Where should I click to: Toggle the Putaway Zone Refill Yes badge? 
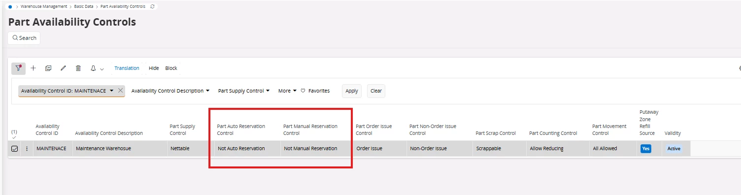[645, 148]
